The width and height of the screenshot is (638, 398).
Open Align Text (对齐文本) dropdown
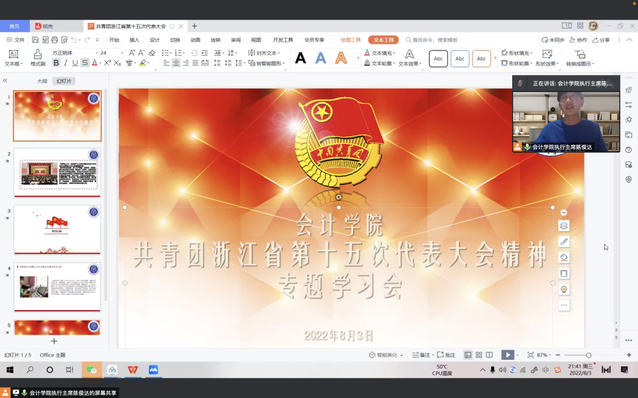click(x=263, y=53)
